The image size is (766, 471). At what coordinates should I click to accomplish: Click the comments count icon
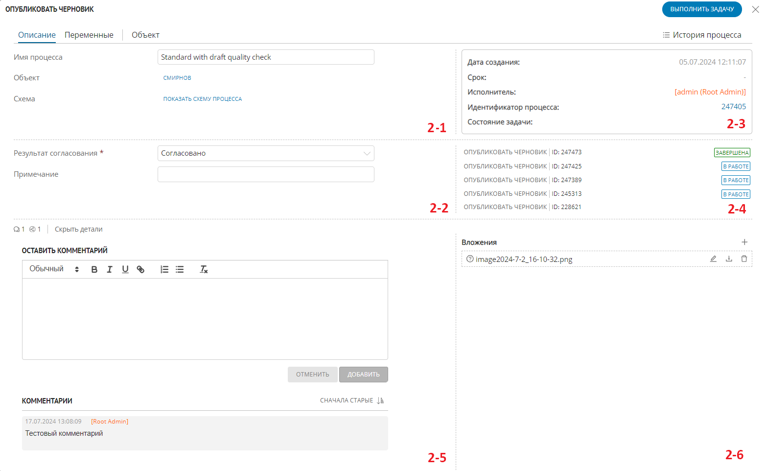(17, 229)
